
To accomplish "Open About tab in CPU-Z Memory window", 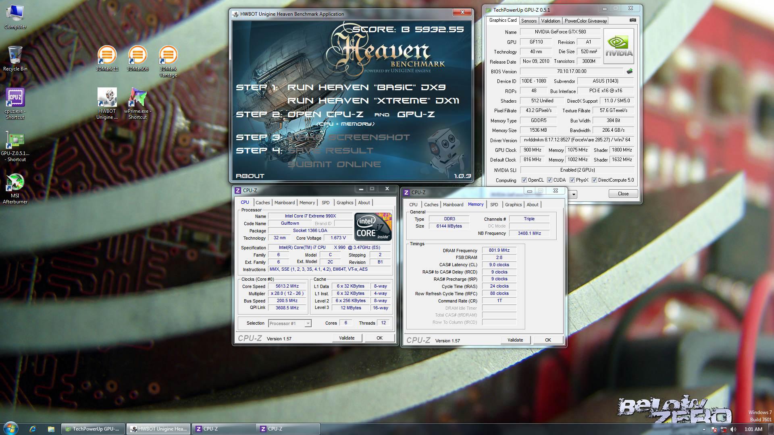I will pyautogui.click(x=533, y=205).
